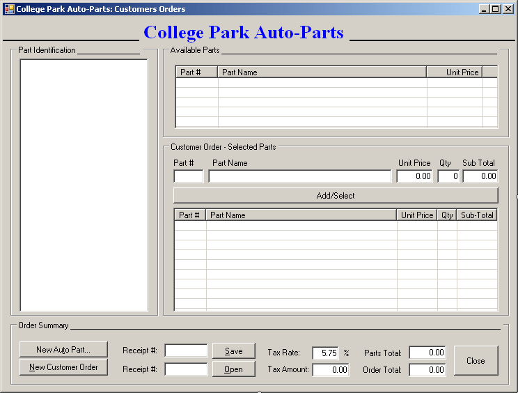Click the Qty column header
Screen dimensions: 518x393
click(x=447, y=215)
